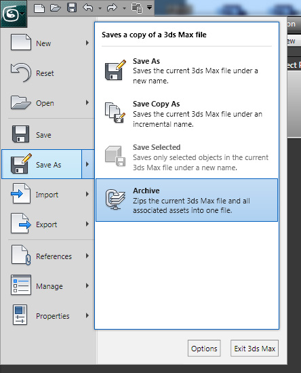Expand the Export submenu arrow
The width and height of the screenshot is (301, 373).
point(87,224)
